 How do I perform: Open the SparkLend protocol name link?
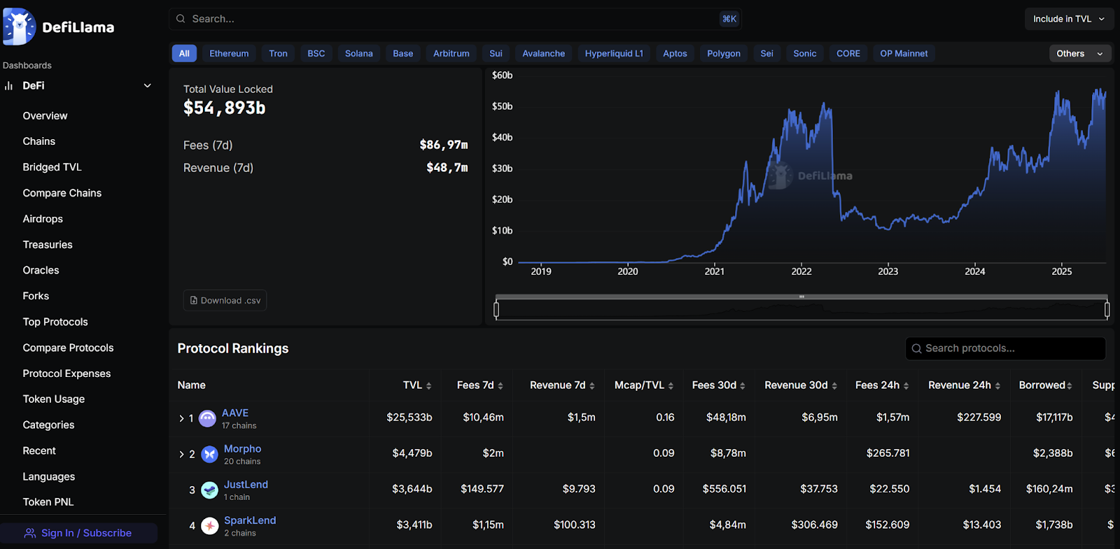(x=250, y=520)
